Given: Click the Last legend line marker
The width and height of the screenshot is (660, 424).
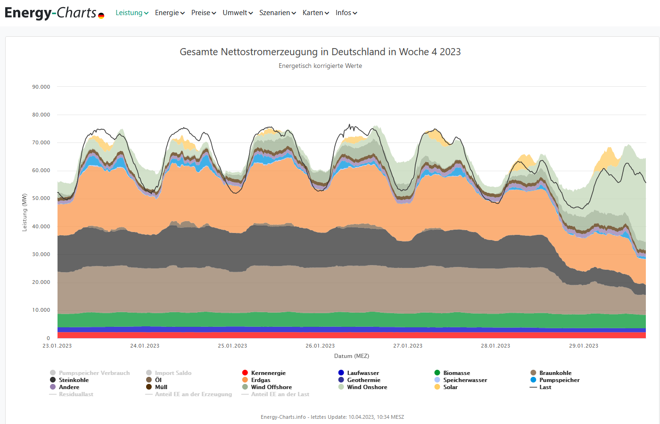Looking at the screenshot, I should pos(533,387).
